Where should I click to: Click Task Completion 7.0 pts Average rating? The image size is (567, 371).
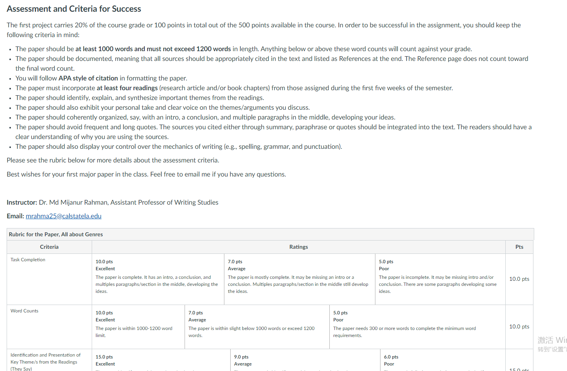point(300,279)
